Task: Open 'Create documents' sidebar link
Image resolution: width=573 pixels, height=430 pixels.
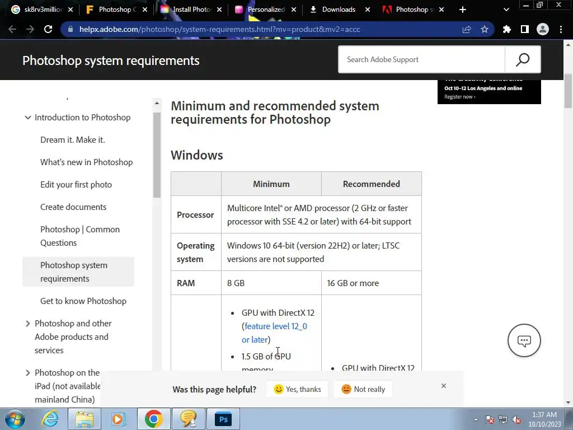Action: point(73,207)
